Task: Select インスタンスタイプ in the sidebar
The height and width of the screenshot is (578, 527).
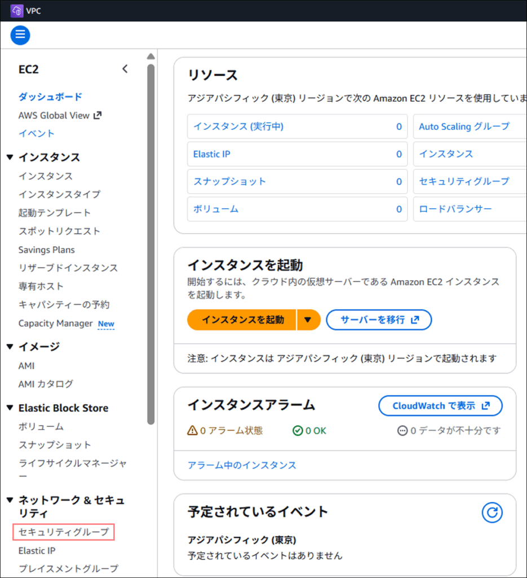Action: (59, 194)
